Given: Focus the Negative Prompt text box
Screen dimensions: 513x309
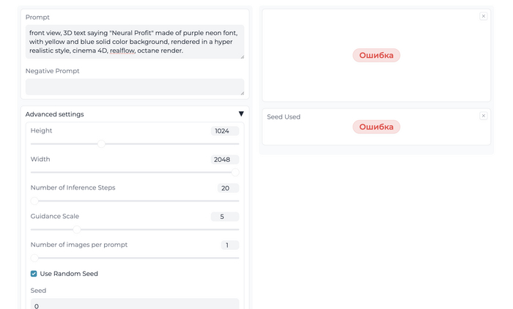Looking at the screenshot, I should [x=134, y=86].
